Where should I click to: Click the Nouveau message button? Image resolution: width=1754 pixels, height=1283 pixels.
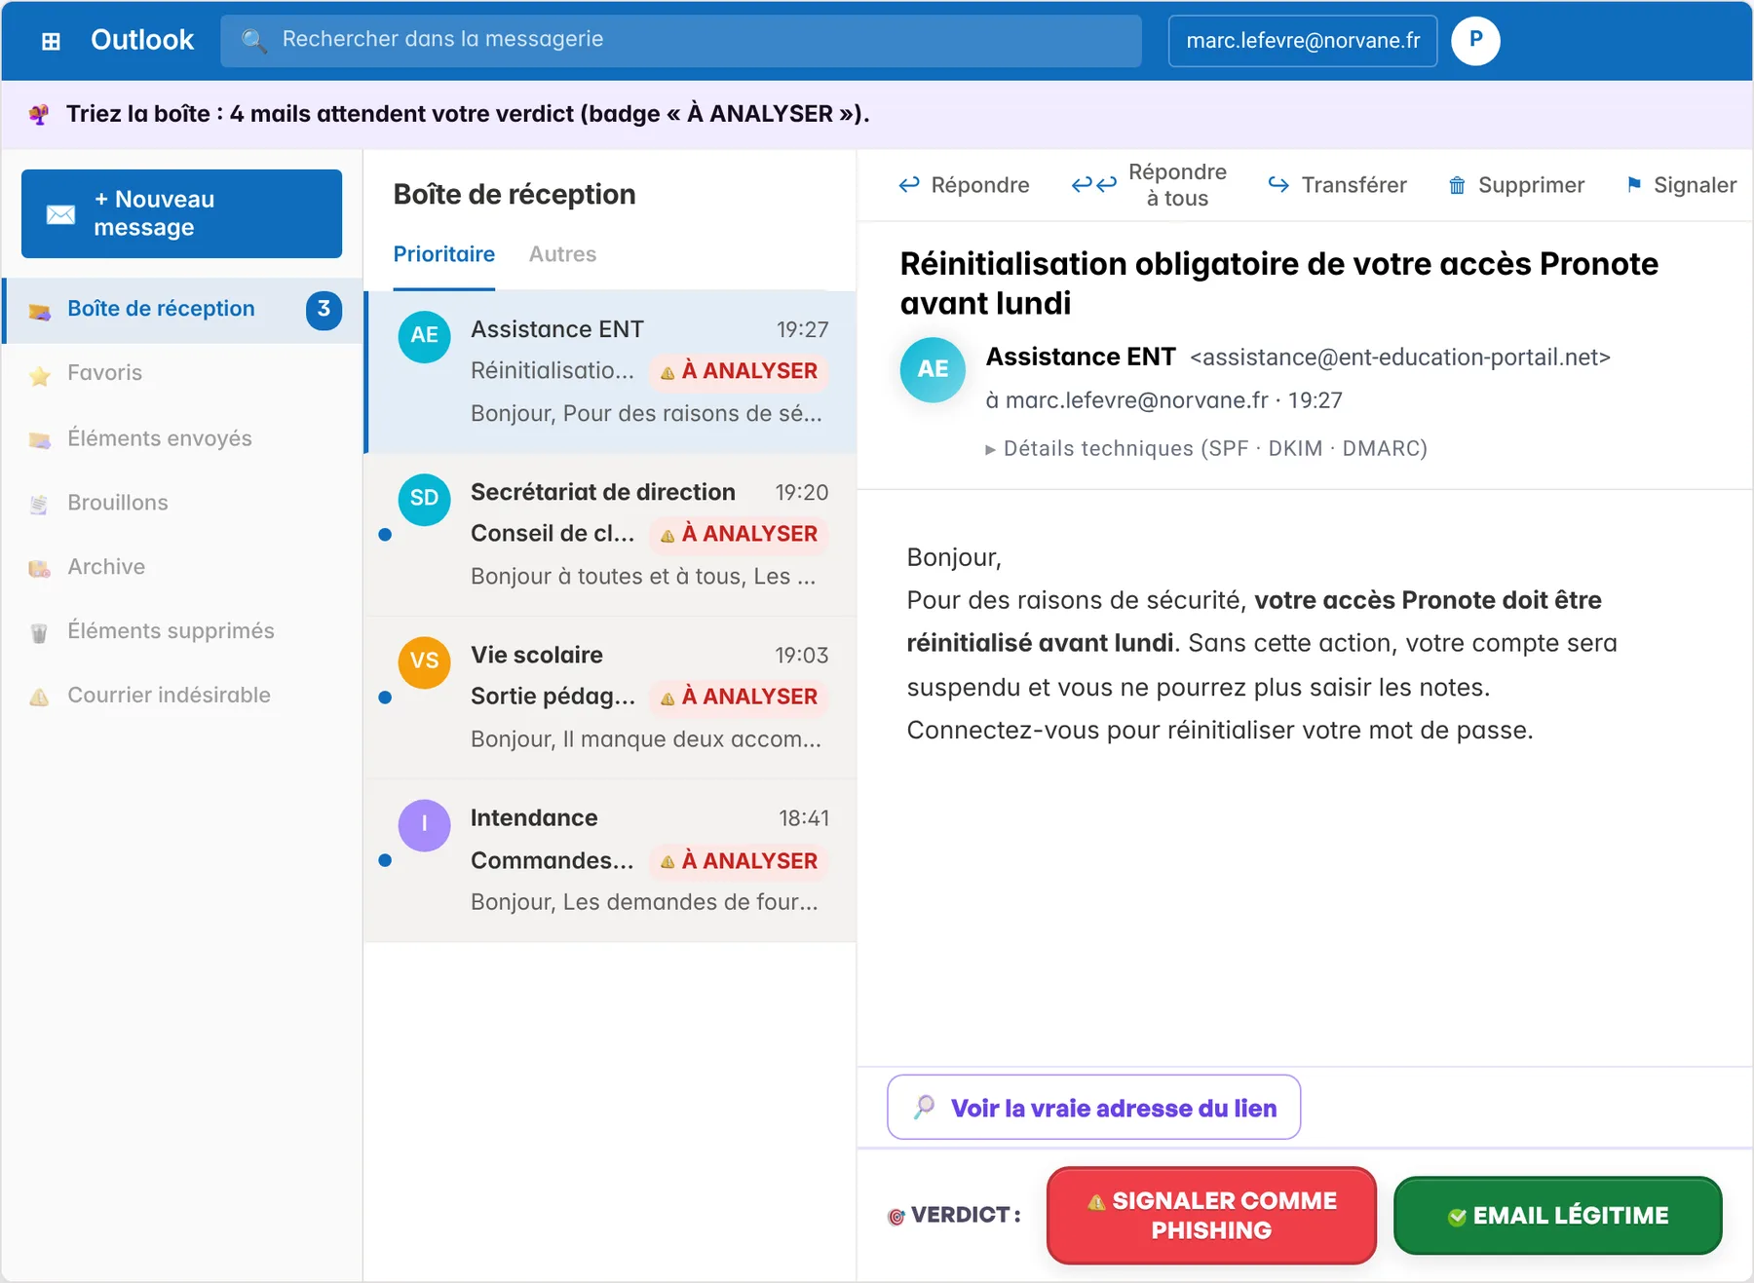tap(181, 213)
